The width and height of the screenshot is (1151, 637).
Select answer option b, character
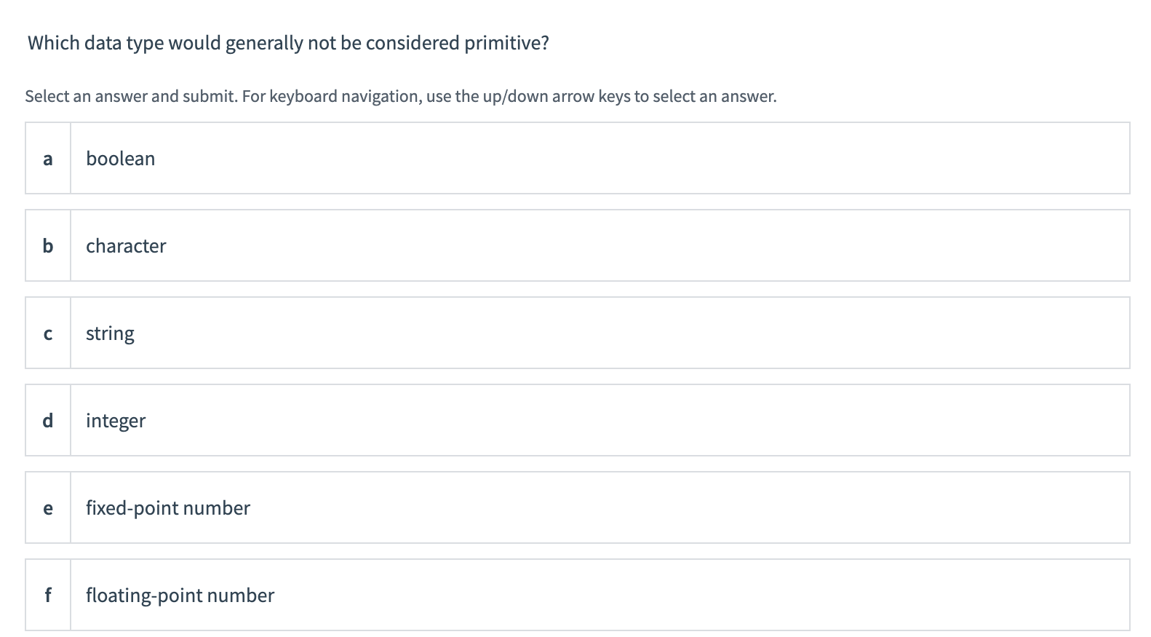(575, 245)
